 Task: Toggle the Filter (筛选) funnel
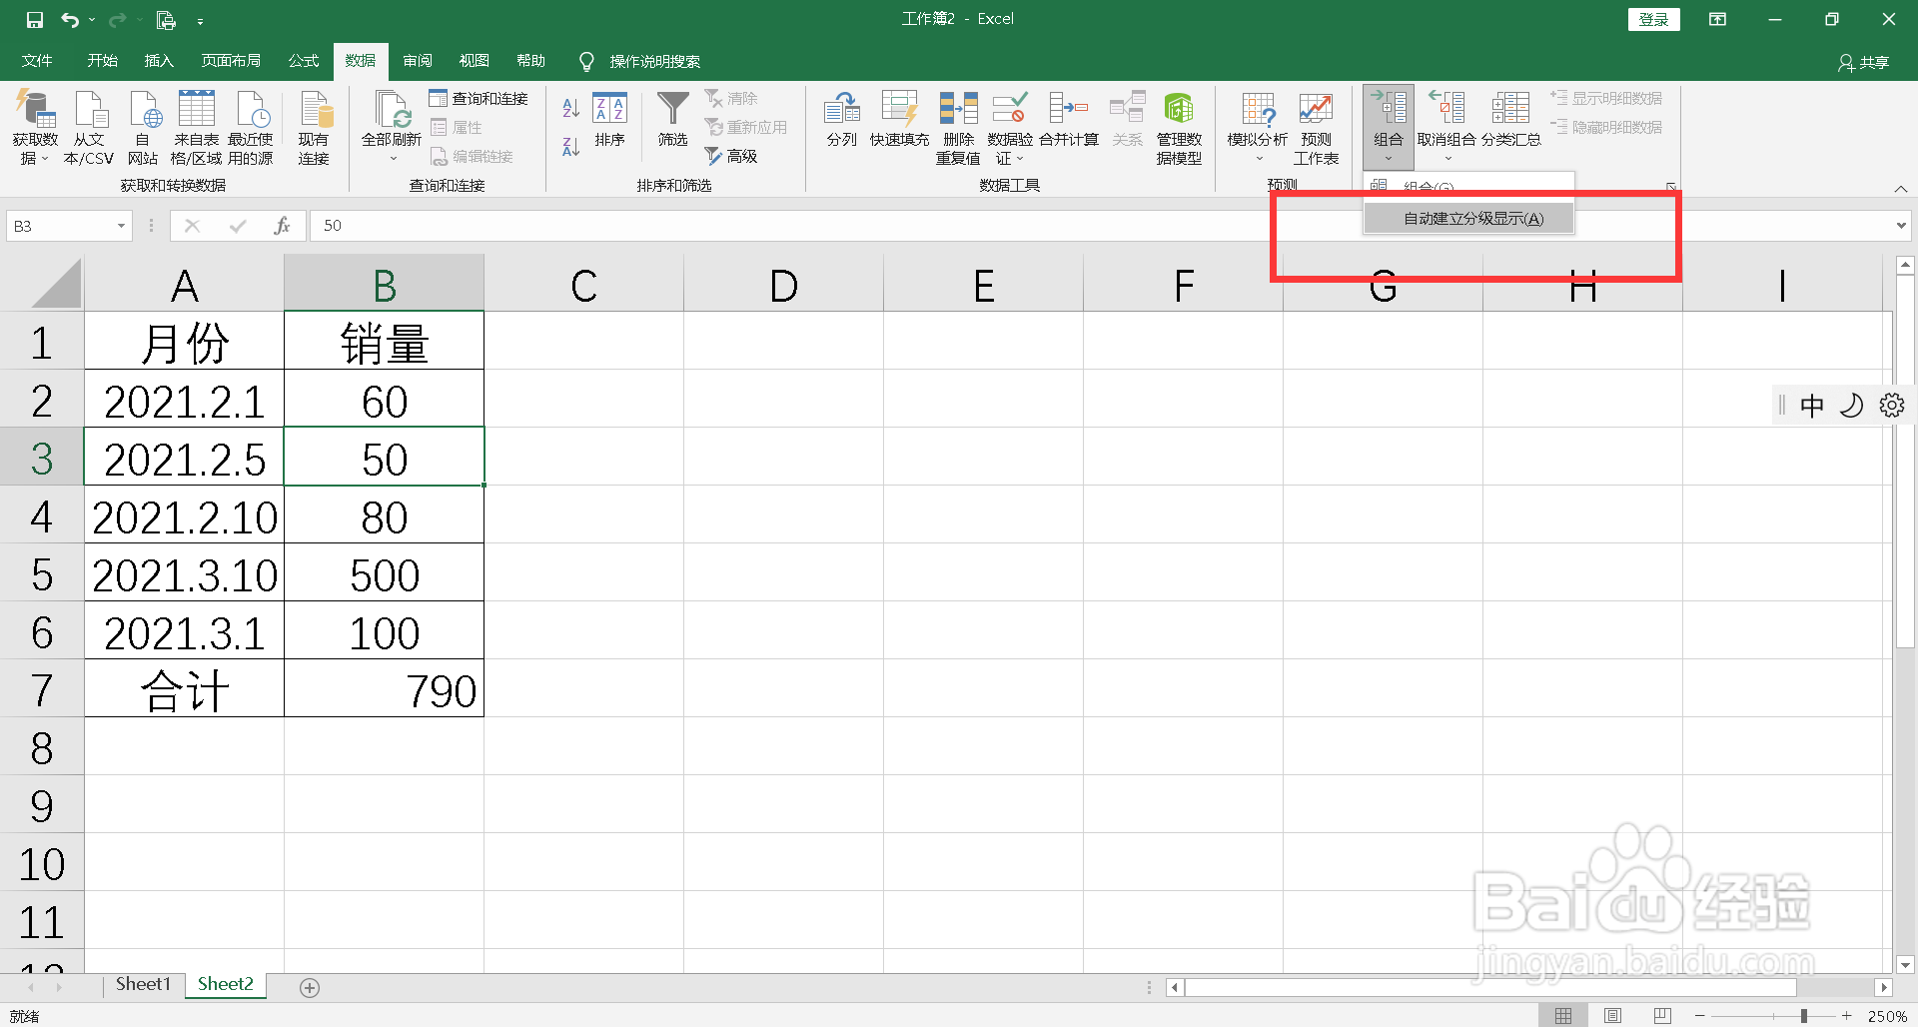672,120
